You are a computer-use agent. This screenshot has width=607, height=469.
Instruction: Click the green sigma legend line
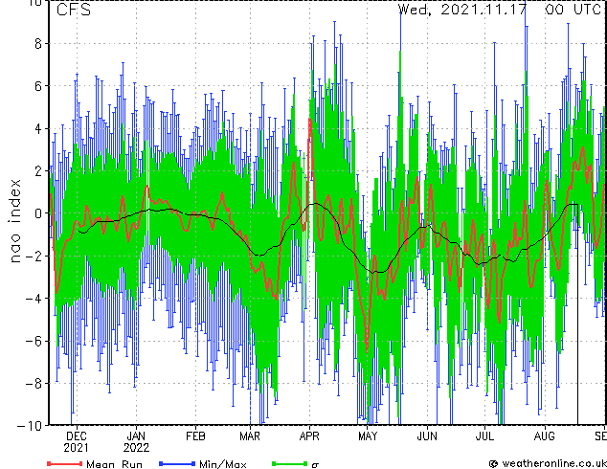point(290,463)
